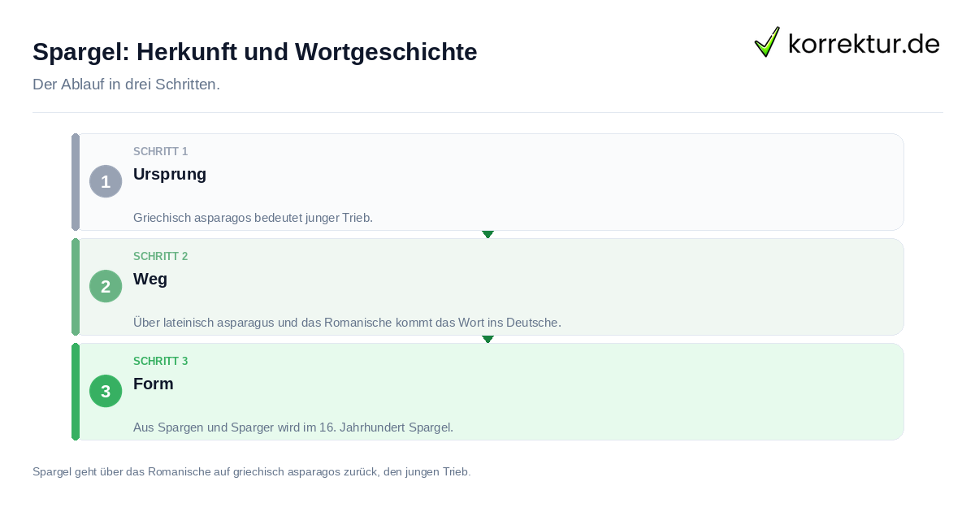This screenshot has height=512, width=975.
Task: Click the text about Griechisch asparagos
Action: [253, 218]
